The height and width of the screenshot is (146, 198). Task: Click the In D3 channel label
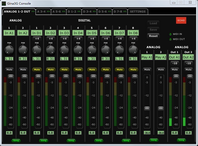click(x=64, y=33)
